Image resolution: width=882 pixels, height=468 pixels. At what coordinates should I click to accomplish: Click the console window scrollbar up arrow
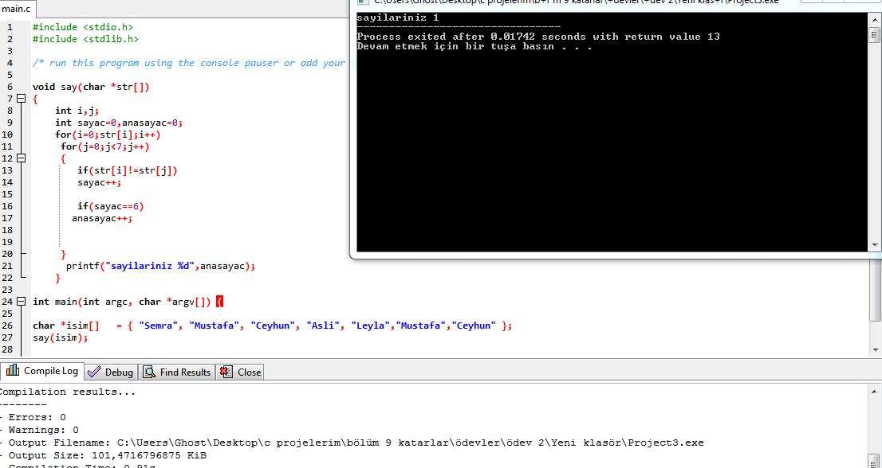(874, 18)
